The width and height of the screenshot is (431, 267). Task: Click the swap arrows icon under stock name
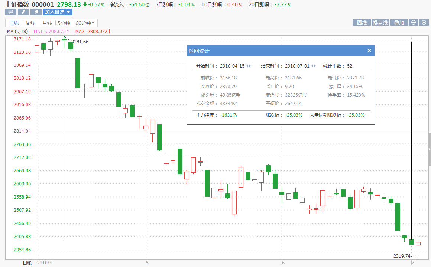(10, 12)
